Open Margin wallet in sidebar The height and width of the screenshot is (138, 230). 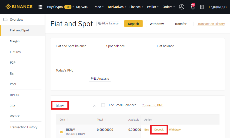tap(15, 41)
